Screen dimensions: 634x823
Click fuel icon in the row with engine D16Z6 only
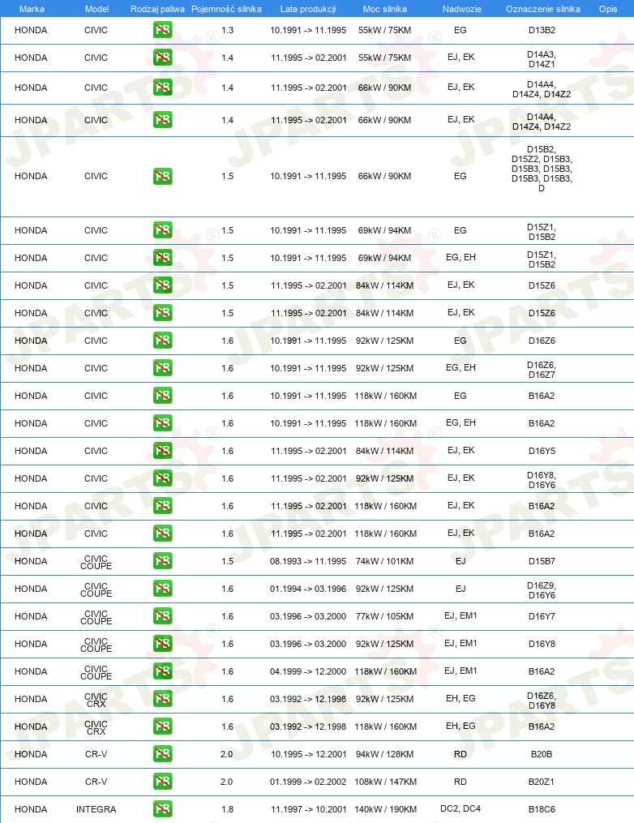163,340
